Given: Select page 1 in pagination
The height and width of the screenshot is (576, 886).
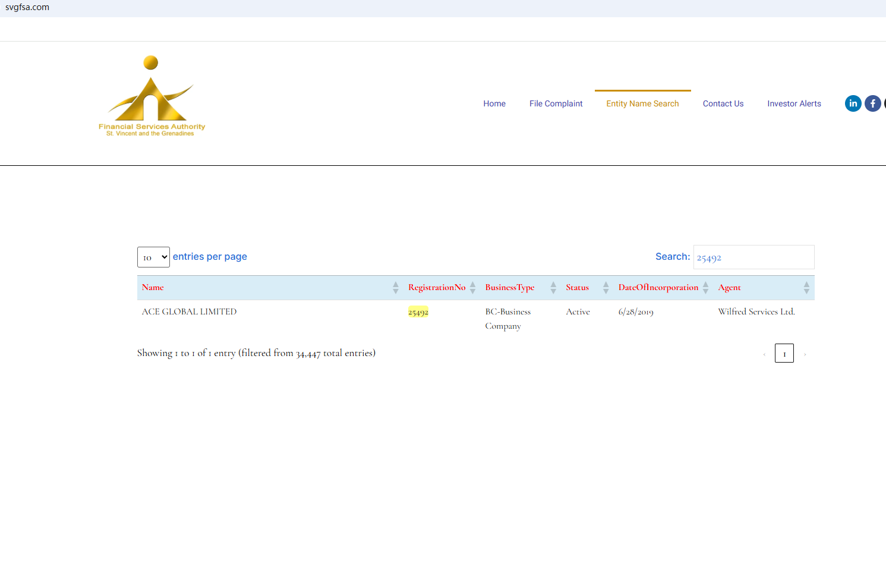Looking at the screenshot, I should 784,353.
